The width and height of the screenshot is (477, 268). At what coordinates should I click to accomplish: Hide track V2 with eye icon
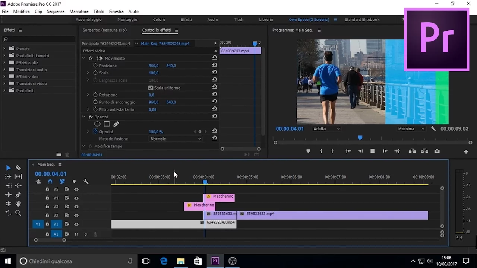(x=76, y=215)
